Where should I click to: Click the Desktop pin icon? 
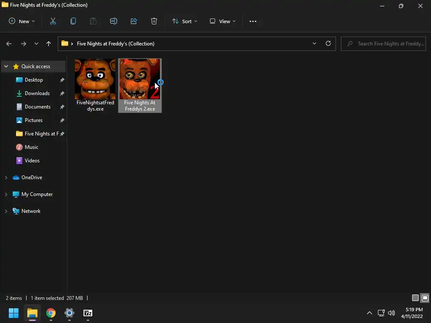(62, 80)
